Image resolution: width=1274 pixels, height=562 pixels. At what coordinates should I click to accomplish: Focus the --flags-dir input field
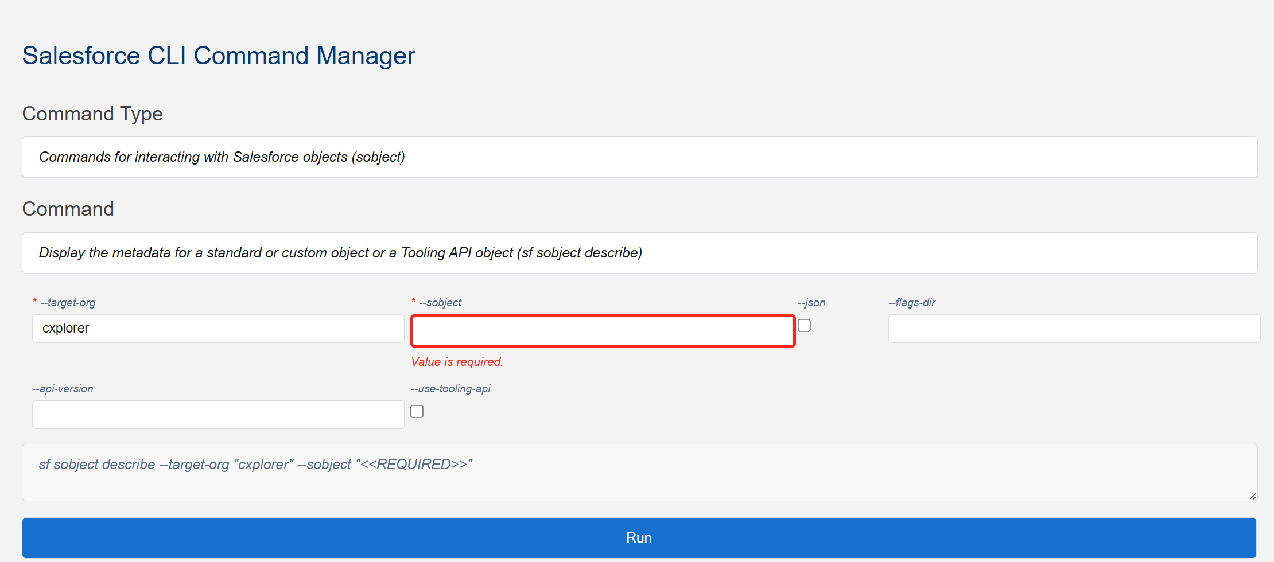click(x=1074, y=329)
